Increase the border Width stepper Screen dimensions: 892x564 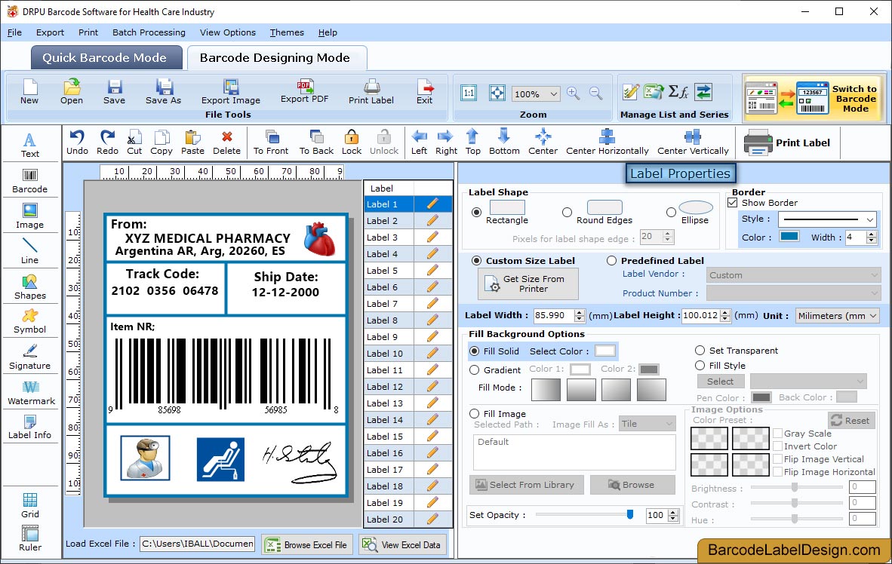pos(872,234)
